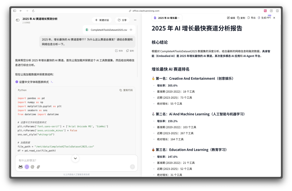This screenshot has width=292, height=191.
Task: Click 基准期 (2020-2022)：103 个工具 line
Action: coord(177,127)
